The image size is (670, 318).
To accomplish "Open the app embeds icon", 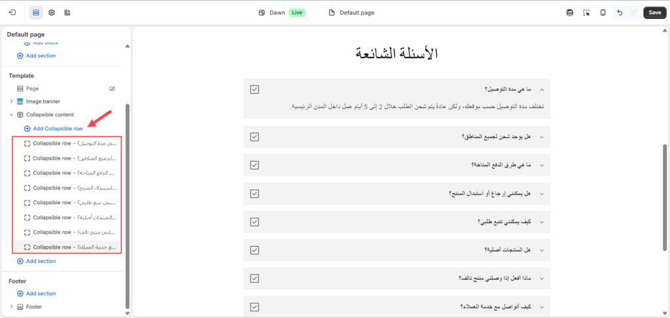I will (67, 12).
